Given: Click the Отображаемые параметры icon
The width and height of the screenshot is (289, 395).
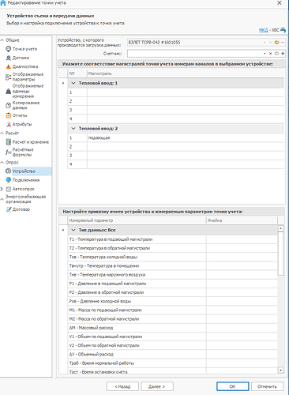Looking at the screenshot, I should [x=9, y=77].
